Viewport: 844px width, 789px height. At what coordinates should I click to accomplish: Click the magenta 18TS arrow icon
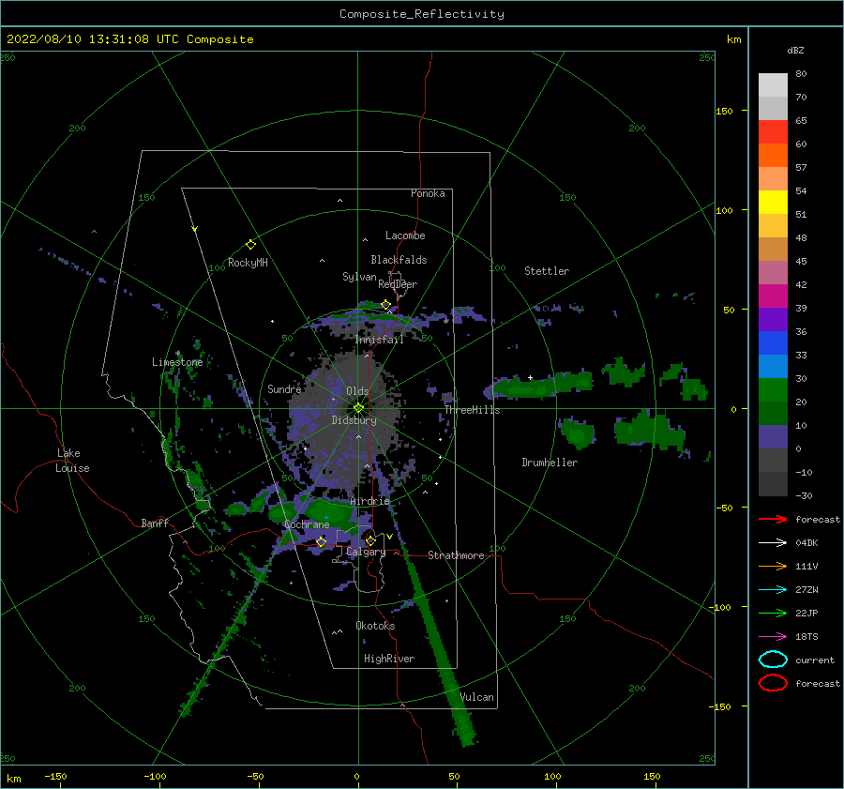point(773,637)
